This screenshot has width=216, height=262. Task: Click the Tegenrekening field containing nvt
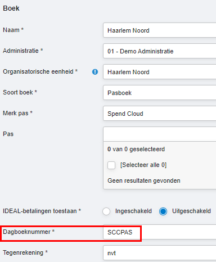coord(160,253)
